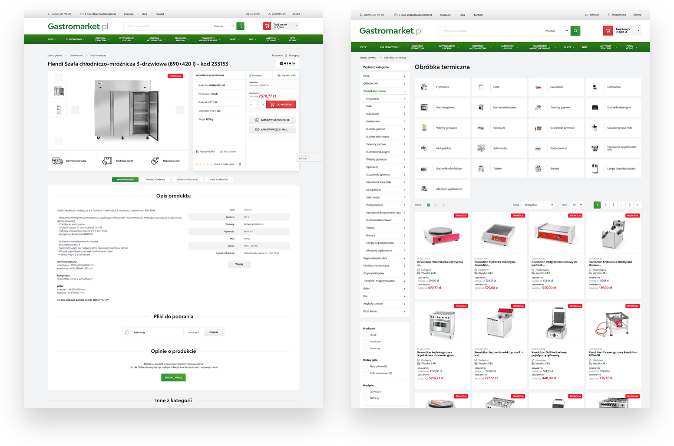Select the energy label thumbnail

click(x=59, y=109)
